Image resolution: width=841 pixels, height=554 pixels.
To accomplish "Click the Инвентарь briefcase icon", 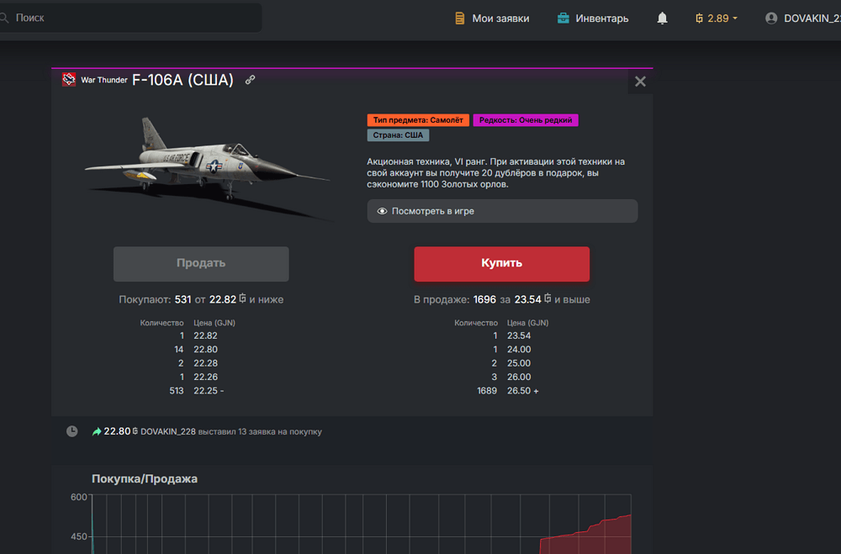I will (563, 18).
